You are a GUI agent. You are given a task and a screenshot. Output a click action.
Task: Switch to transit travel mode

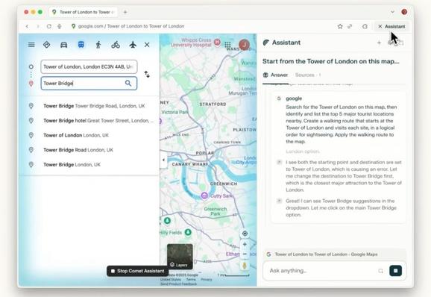coord(81,45)
